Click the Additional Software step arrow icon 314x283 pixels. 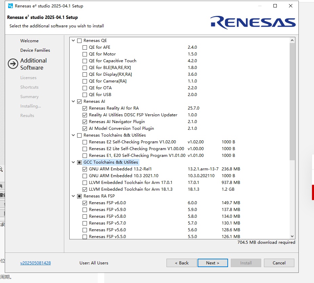tap(13, 64)
